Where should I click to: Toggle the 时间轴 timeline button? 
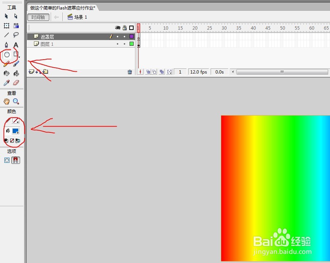(38, 17)
